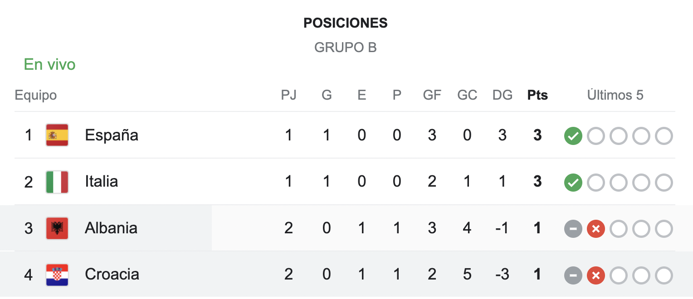693x299 pixels.
Task: Click the Pts column header
Action: tap(537, 95)
